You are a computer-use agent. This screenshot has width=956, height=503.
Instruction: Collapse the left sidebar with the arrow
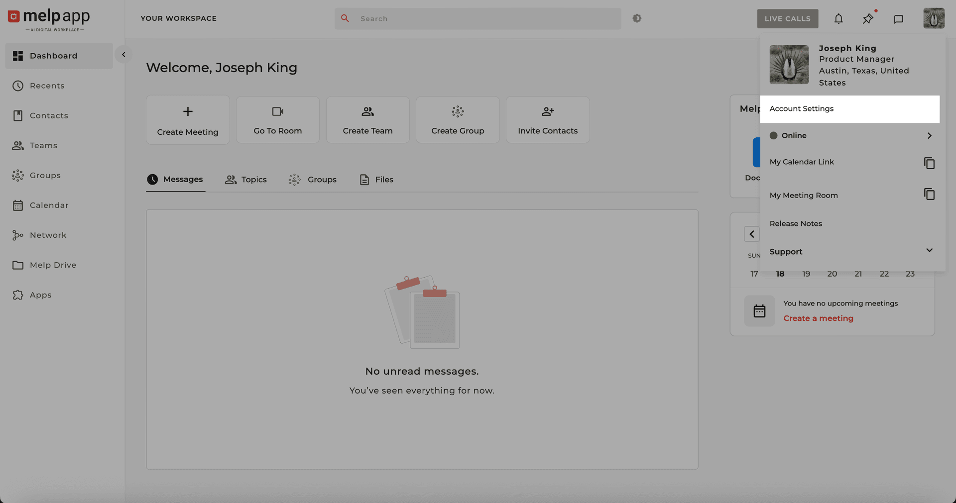[x=123, y=55]
